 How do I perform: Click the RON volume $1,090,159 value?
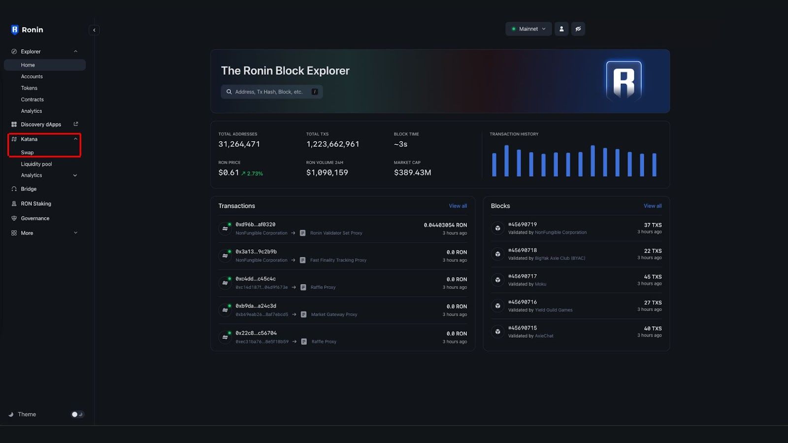point(327,173)
